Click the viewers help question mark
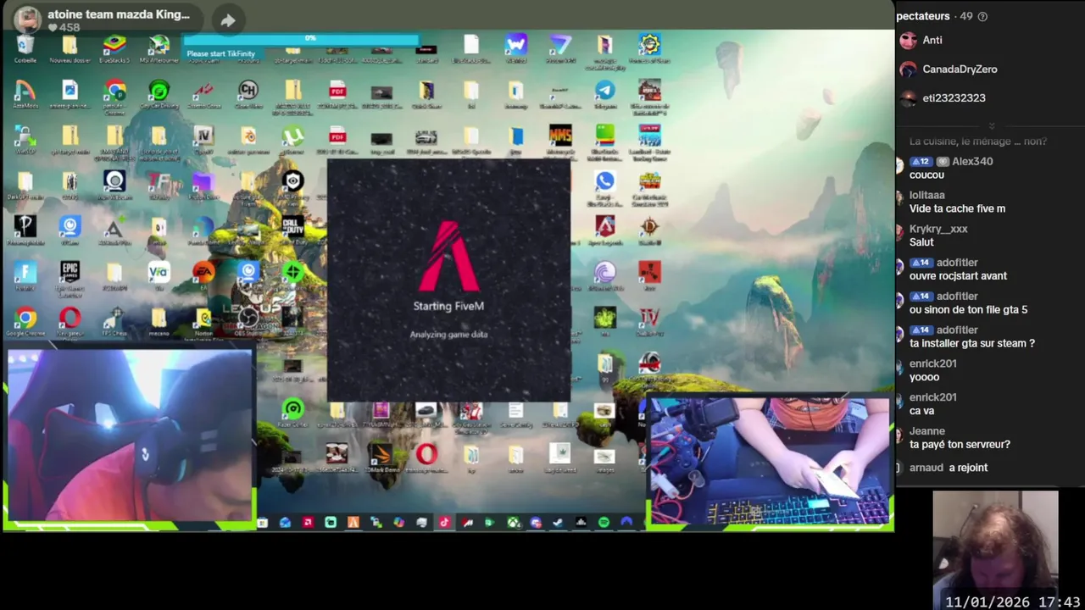Screen dimensions: 1085x610 982,16
